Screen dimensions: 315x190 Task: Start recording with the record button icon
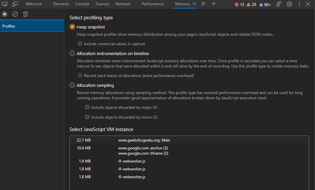tap(5, 14)
